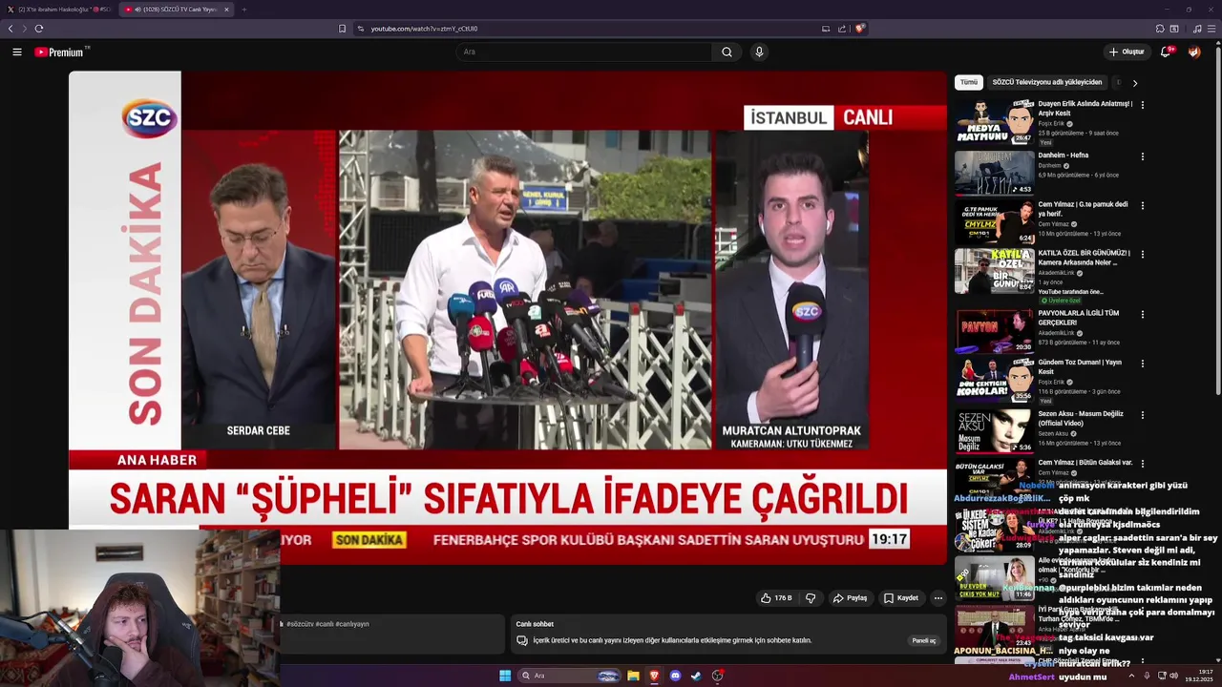Go to YouTube Premium home logo
This screenshot has height=687, width=1222.
tap(61, 52)
